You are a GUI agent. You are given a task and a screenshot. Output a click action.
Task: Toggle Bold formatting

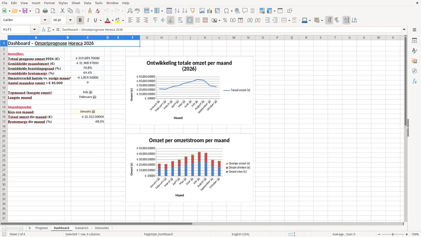click(x=80, y=20)
